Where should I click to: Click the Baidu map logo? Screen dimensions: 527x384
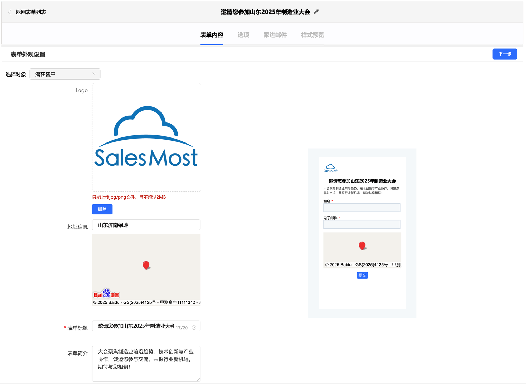point(106,294)
